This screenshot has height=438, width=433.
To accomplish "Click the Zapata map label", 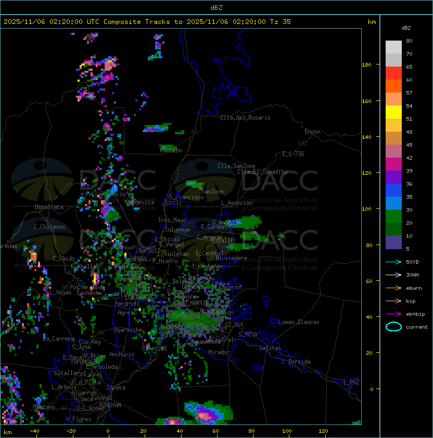I will point(116,388).
